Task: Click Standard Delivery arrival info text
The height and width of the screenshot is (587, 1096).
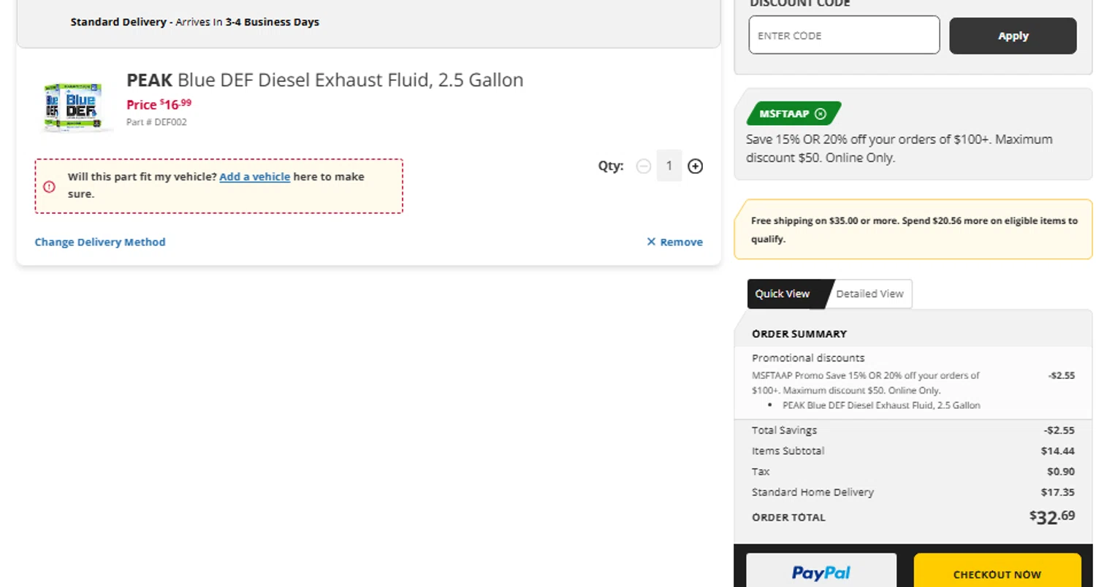Action: pos(194,22)
